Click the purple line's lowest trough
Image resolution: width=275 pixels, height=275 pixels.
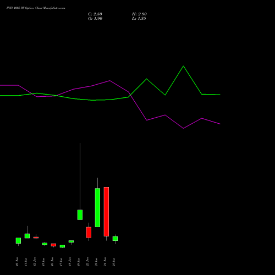[x=183, y=128]
